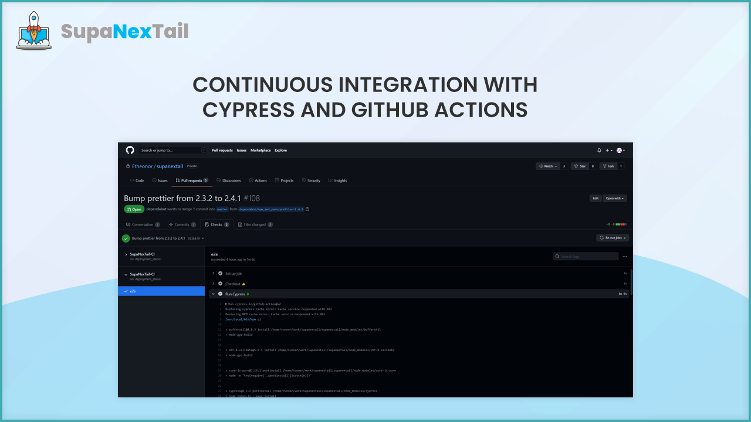Open the Etheonor owner link
Image resolution: width=751 pixels, height=422 pixels.
pos(142,166)
